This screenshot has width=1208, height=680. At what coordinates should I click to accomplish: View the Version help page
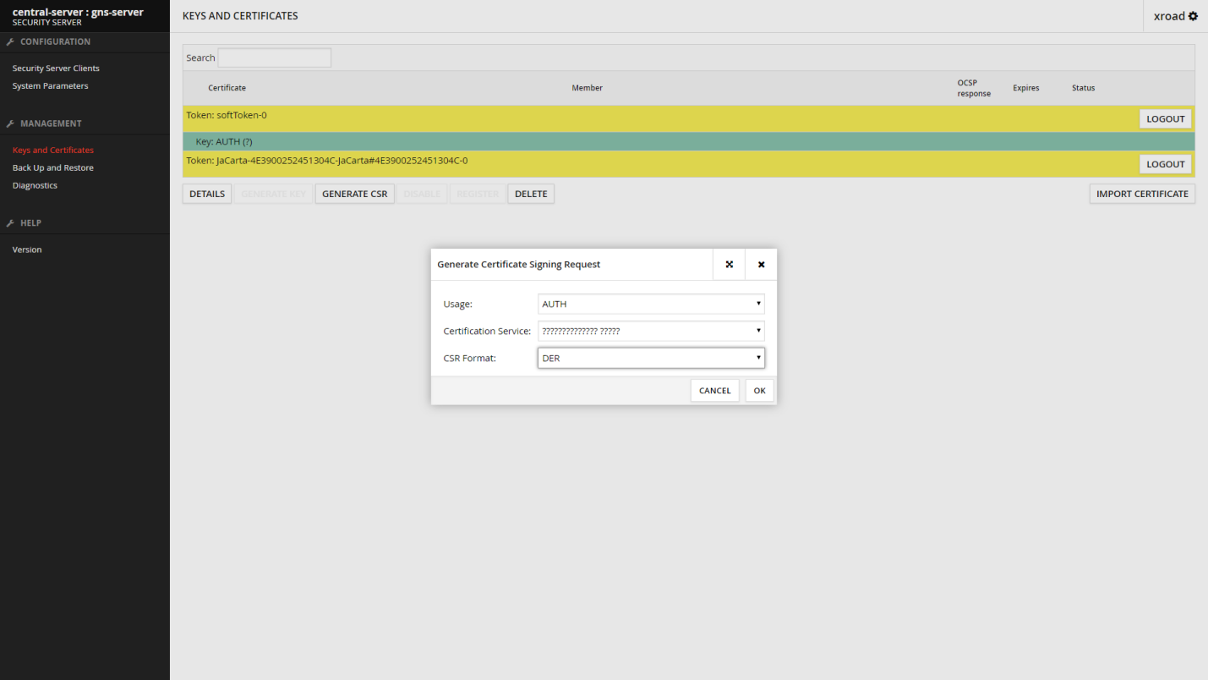(x=27, y=250)
